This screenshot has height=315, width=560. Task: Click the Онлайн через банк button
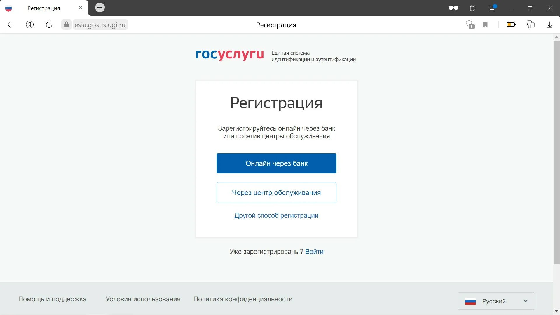point(276,163)
